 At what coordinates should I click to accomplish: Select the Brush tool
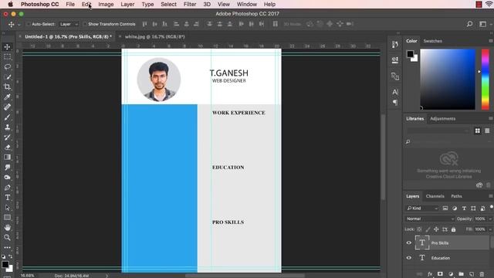coord(7,117)
